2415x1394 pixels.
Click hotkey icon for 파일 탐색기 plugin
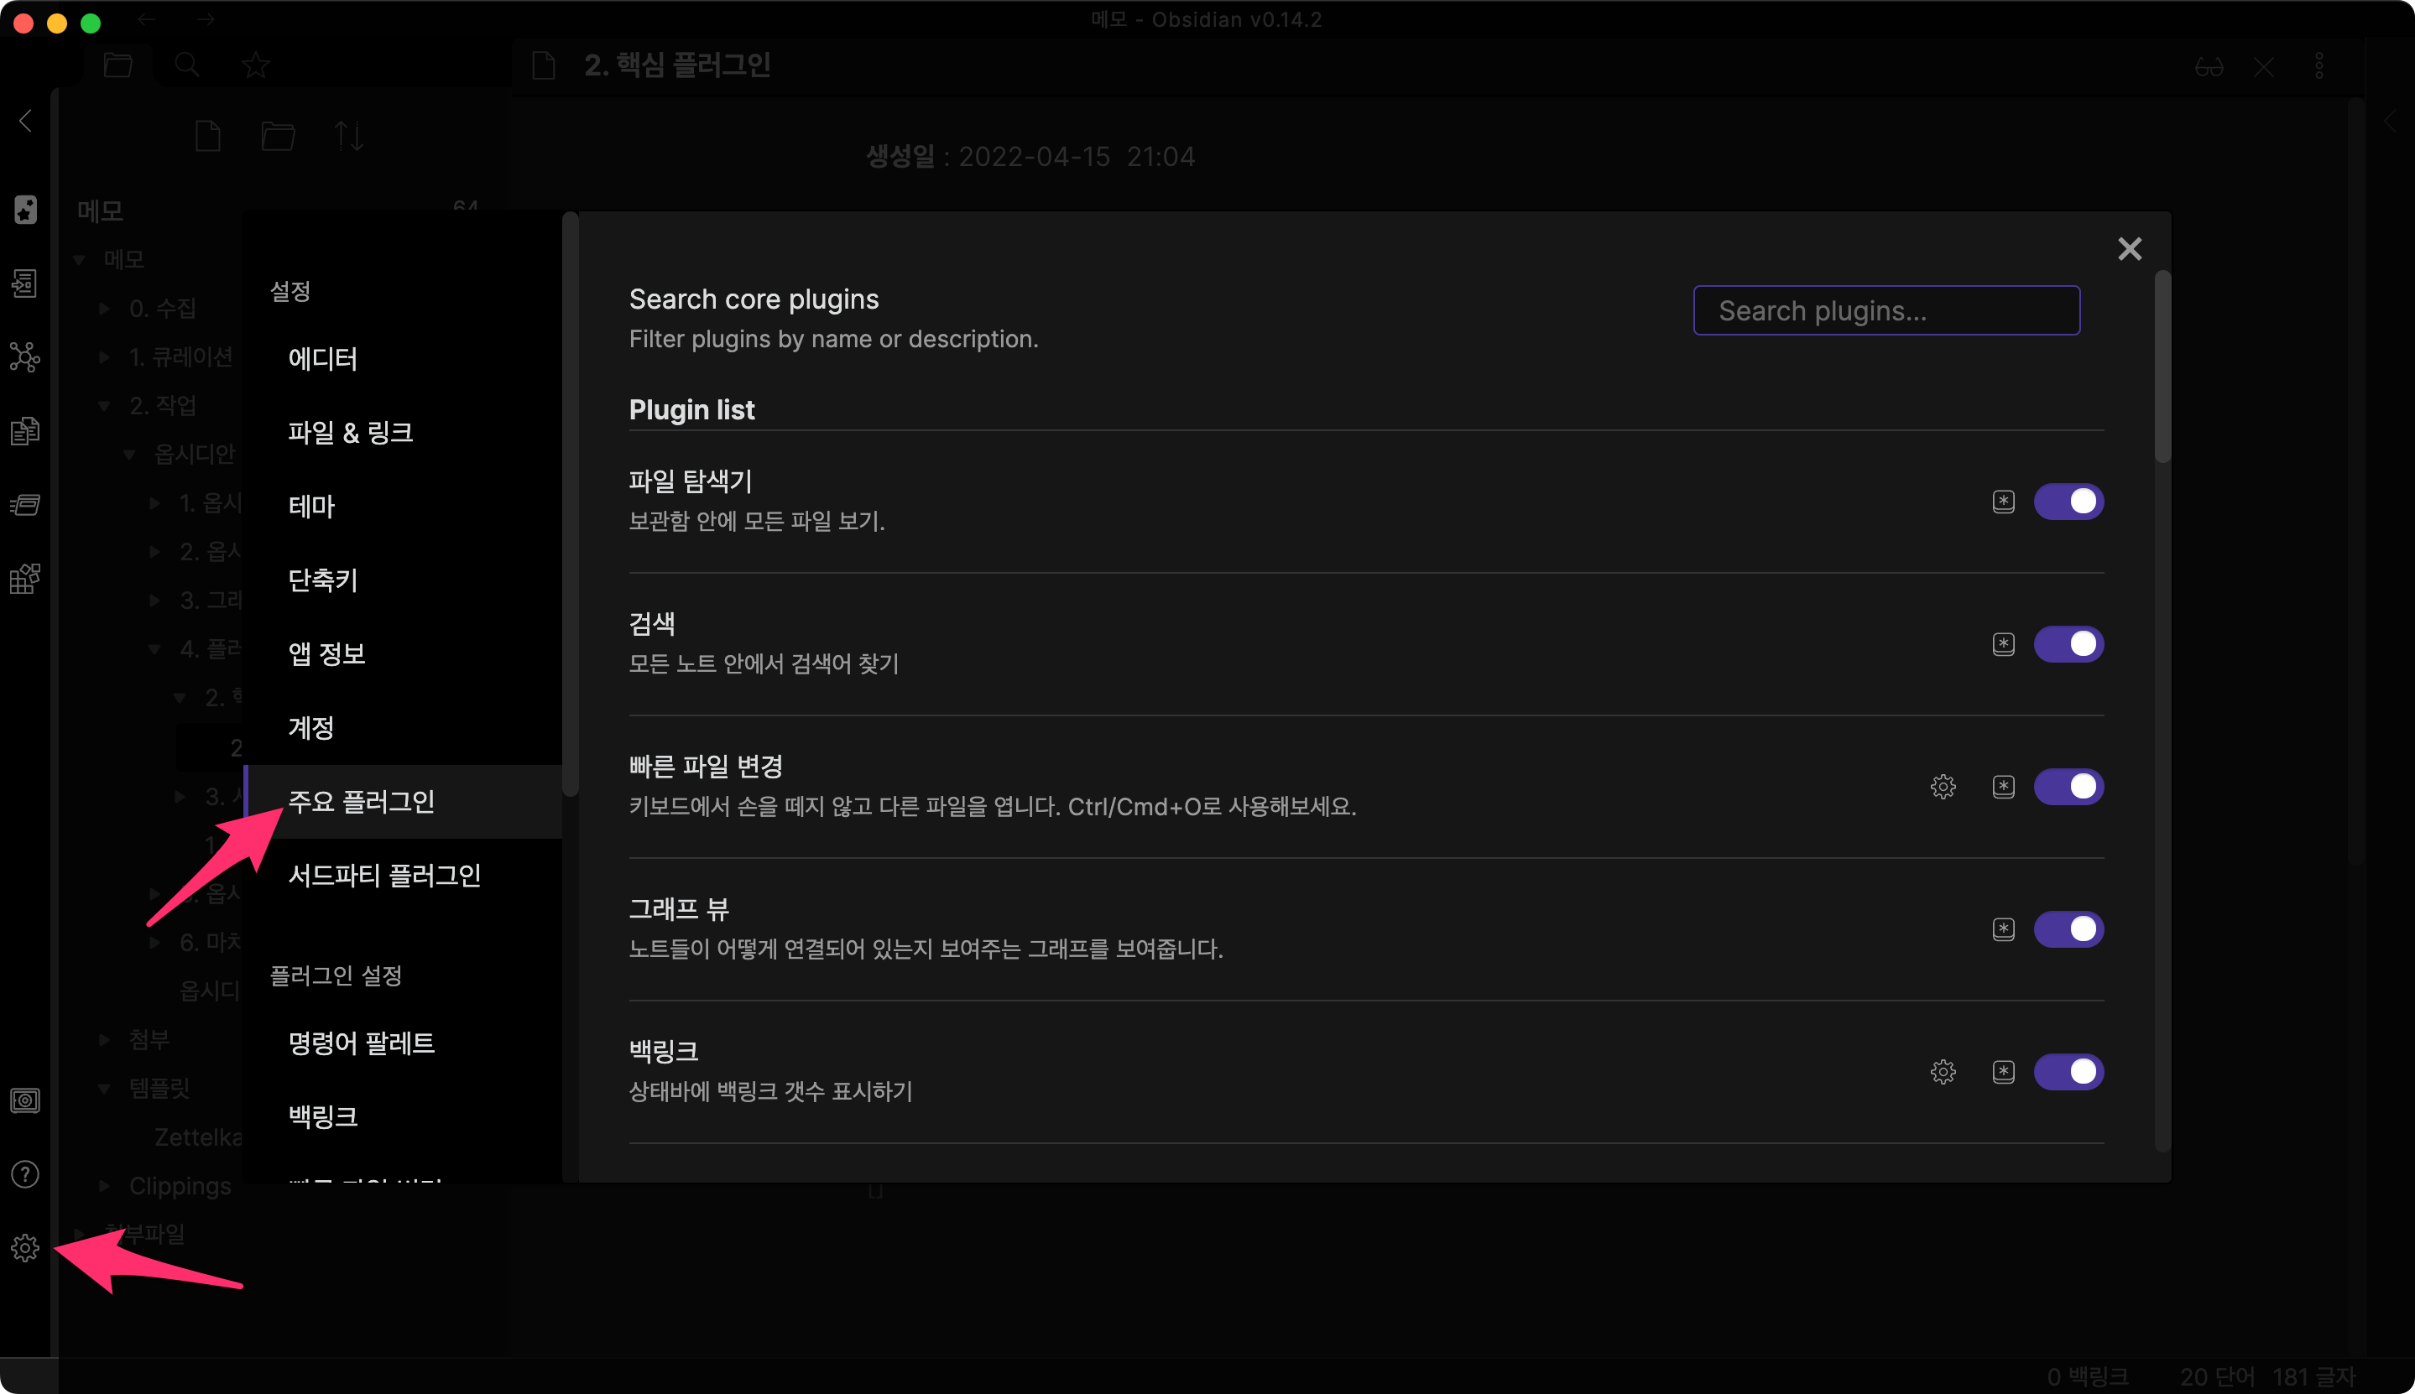coord(2003,502)
